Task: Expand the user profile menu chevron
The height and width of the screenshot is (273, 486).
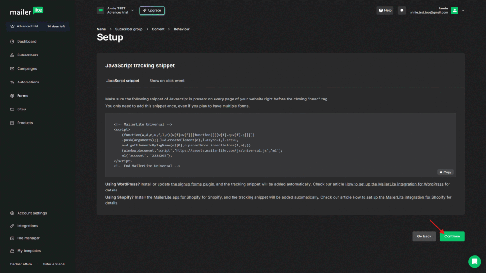Action: (x=463, y=10)
